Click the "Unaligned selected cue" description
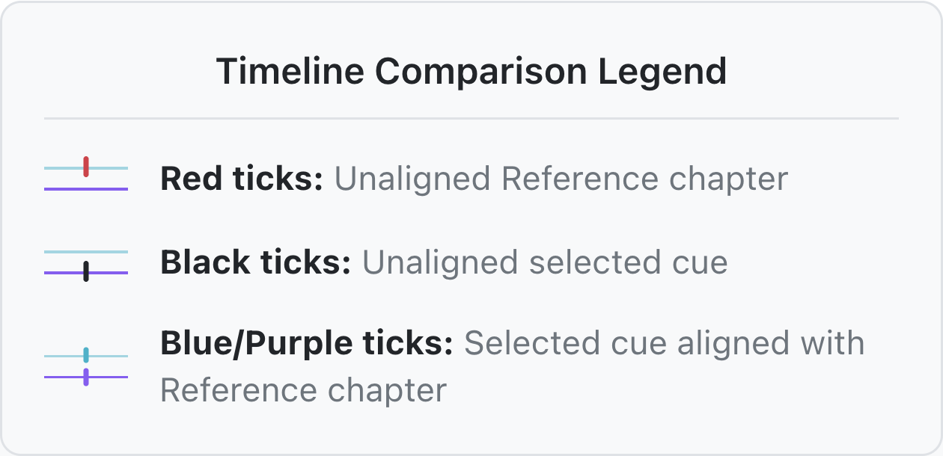Image resolution: width=943 pixels, height=456 pixels. (545, 263)
